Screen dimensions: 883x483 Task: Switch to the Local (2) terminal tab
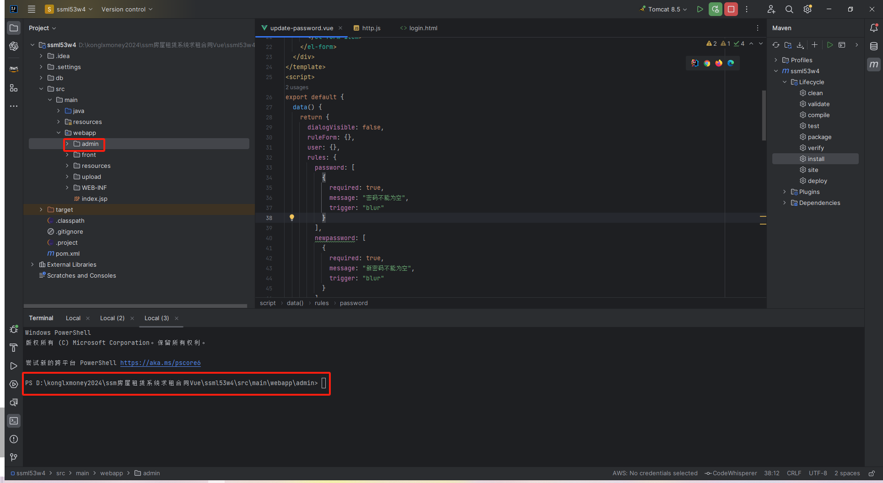112,318
